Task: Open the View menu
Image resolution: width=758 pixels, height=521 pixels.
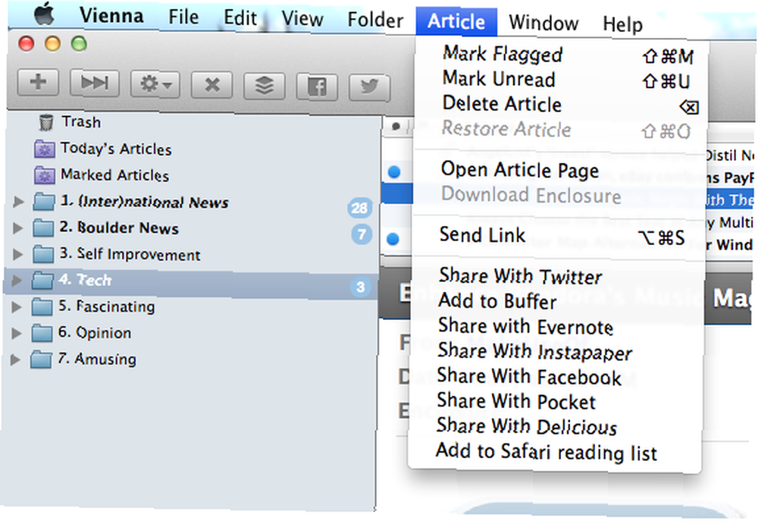Action: (302, 20)
